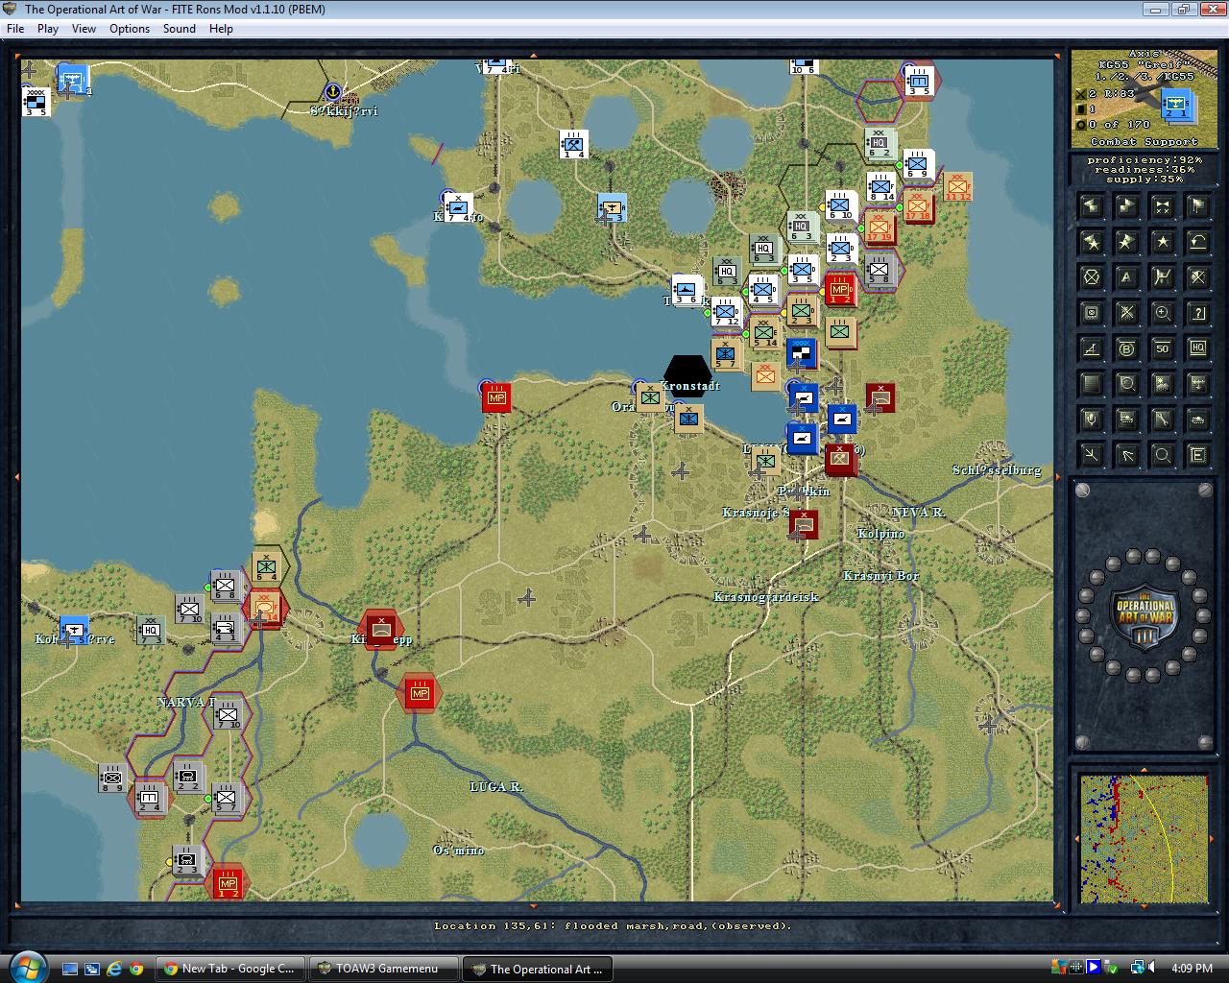The image size is (1229, 983).
Task: Click the angle-shaped icon left of B
Action: coord(1092,348)
